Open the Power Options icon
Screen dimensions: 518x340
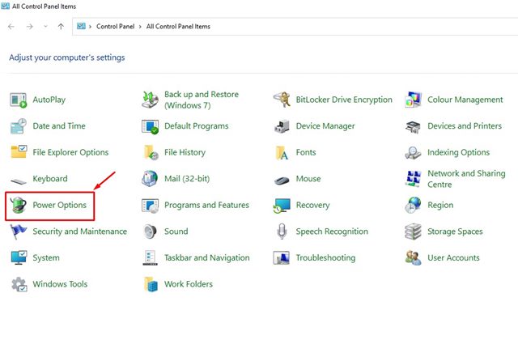pos(19,206)
